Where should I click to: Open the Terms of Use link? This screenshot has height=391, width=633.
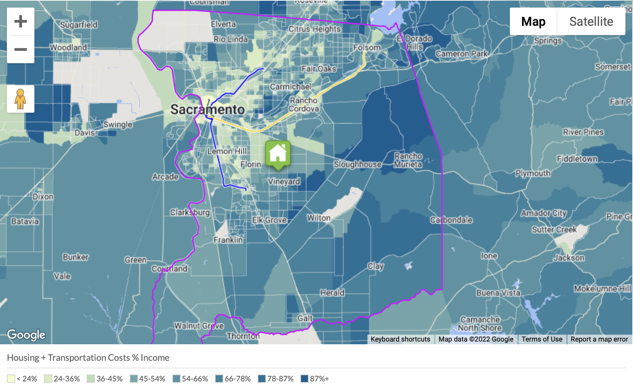(x=542, y=339)
